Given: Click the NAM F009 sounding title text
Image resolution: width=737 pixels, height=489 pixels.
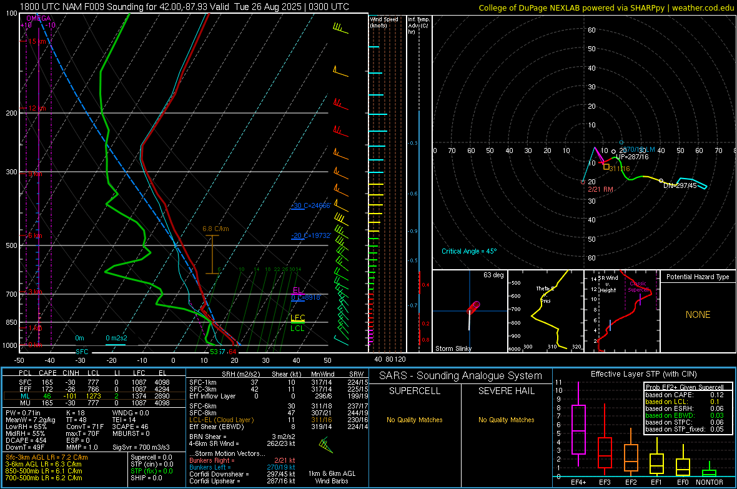Looking at the screenshot, I should tap(185, 7).
